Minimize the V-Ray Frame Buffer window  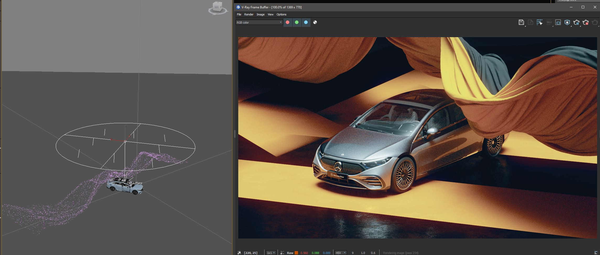(571, 7)
